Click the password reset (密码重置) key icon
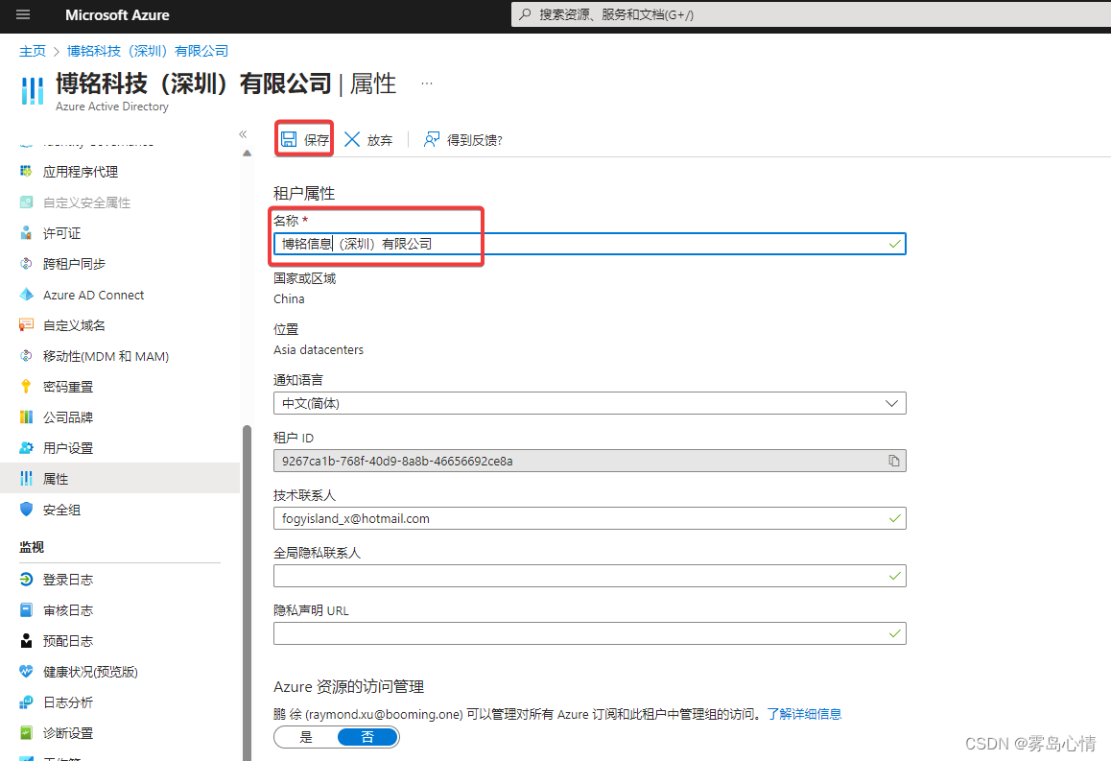 coord(26,386)
